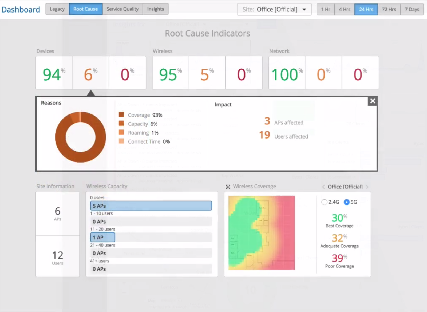Switch to the Service Quality tab

pos(122,9)
